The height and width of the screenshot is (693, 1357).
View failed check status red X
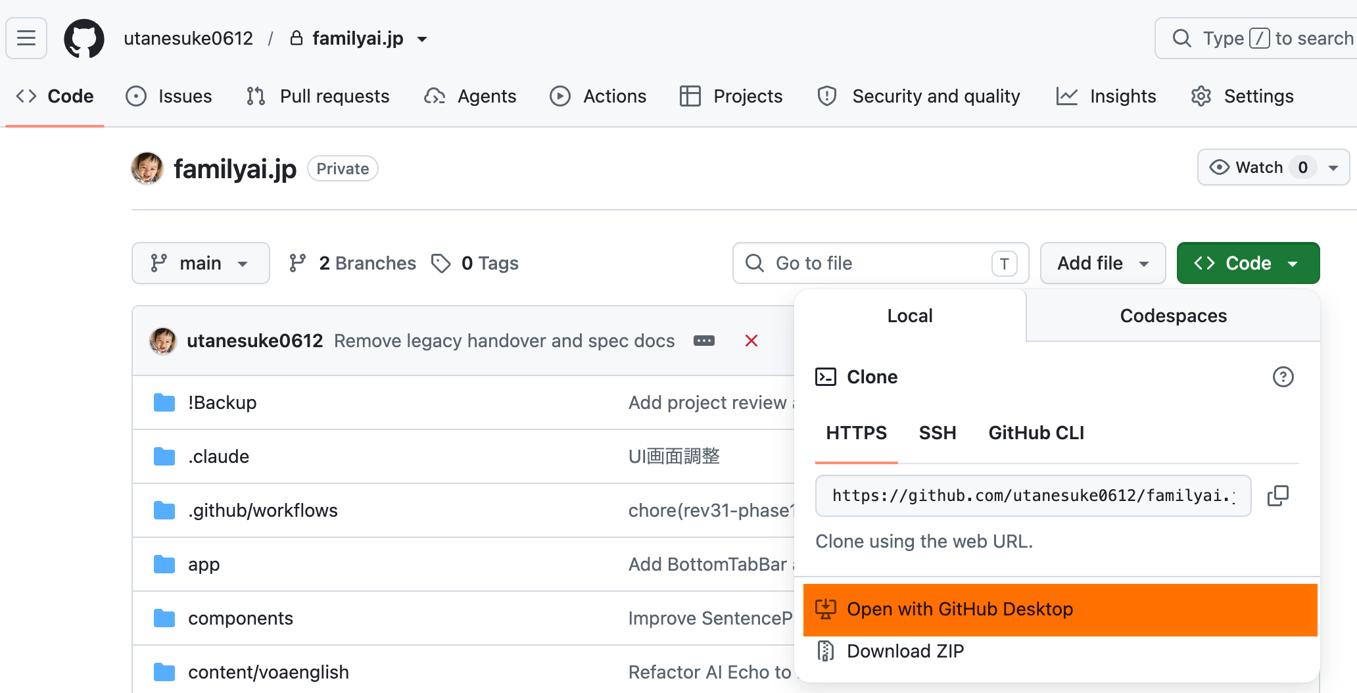(751, 341)
